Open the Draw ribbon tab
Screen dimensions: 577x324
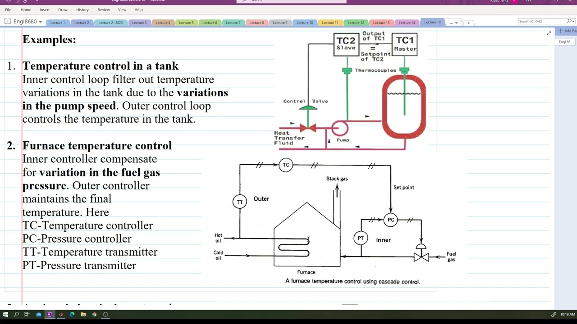pos(63,9)
